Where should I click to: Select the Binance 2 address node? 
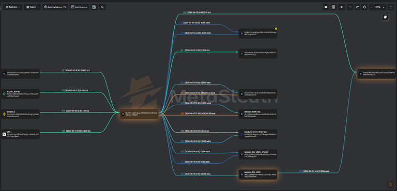20,114
